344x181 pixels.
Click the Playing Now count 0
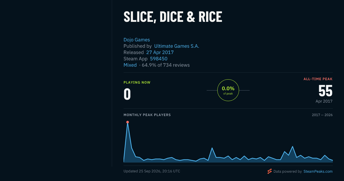coord(127,94)
